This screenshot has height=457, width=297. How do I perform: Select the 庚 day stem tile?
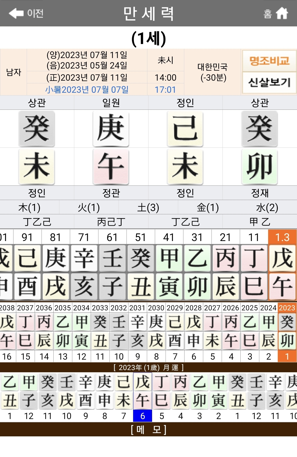coord(111,128)
